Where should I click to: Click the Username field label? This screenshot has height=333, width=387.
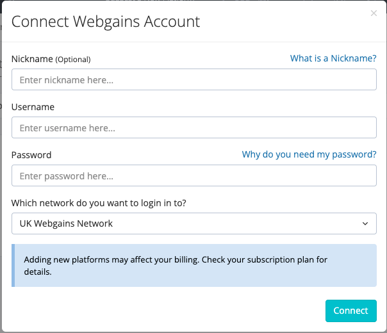click(x=33, y=107)
